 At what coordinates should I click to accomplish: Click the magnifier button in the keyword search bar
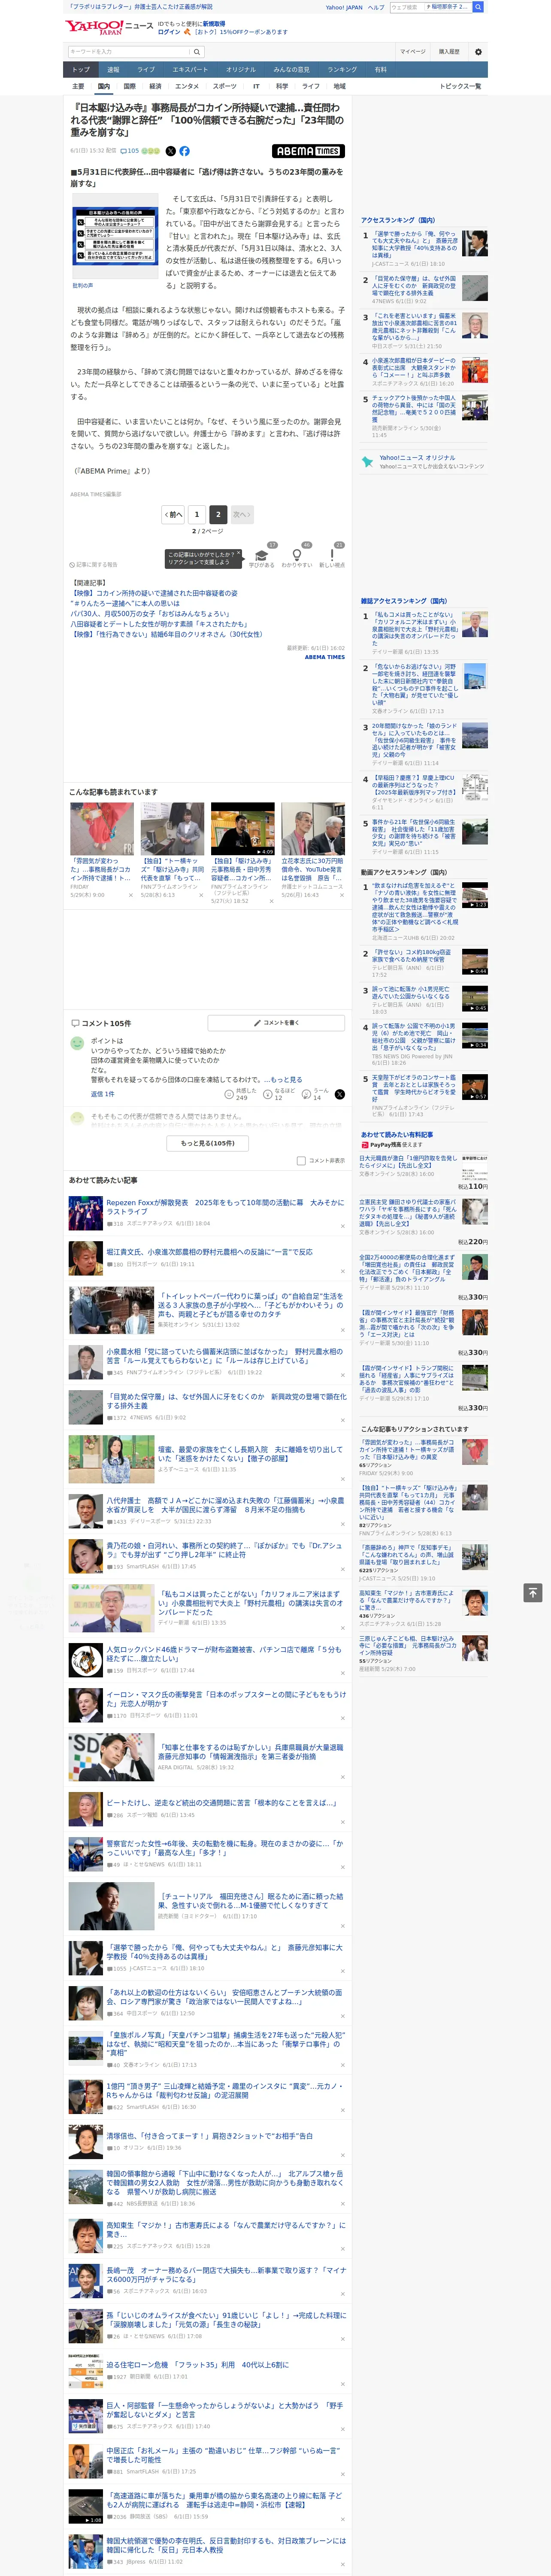click(197, 52)
